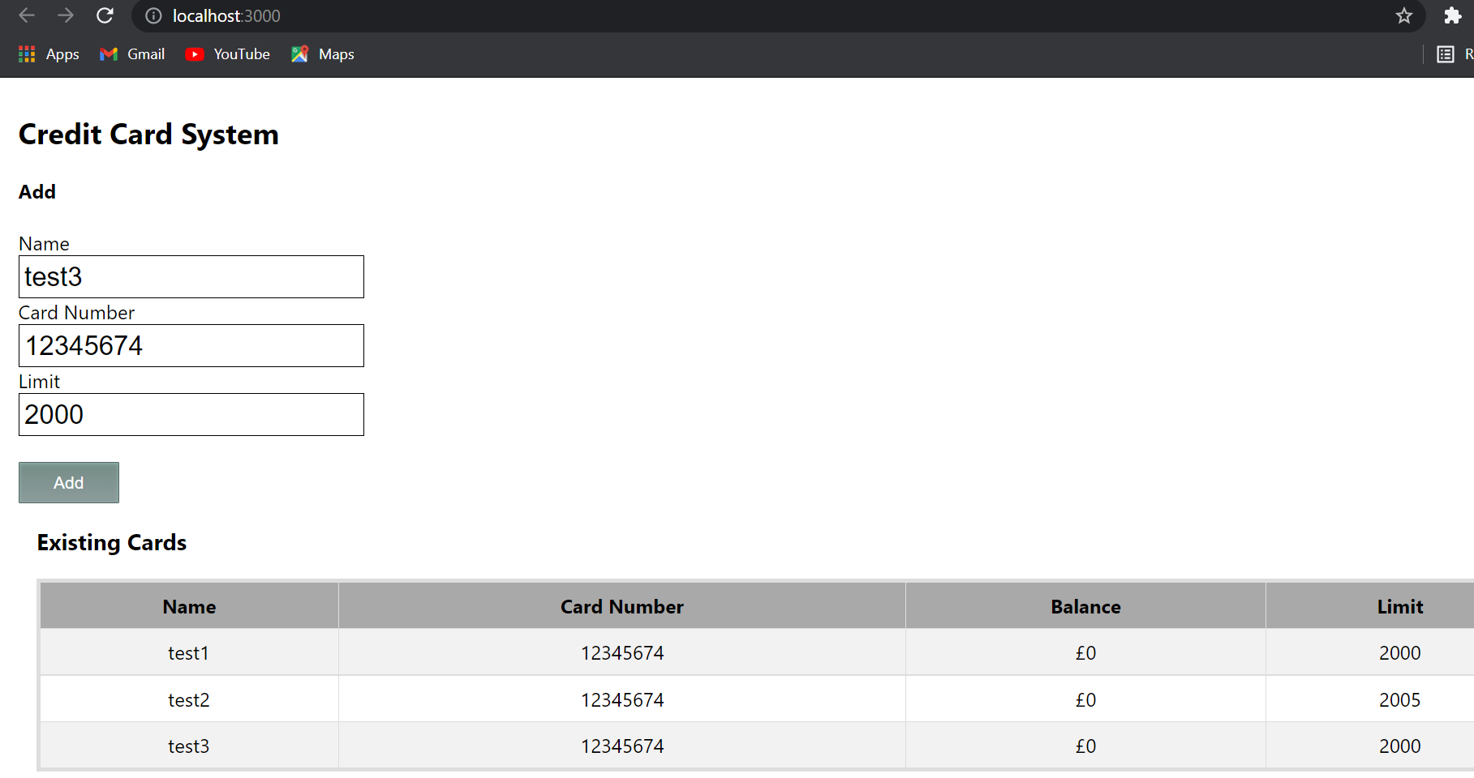This screenshot has width=1474, height=778.
Task: Focus the Card Number input field
Action: pyautogui.click(x=191, y=346)
